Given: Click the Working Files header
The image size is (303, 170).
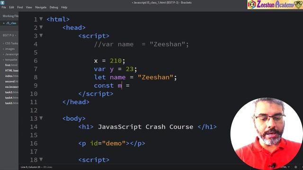Looking at the screenshot, I should [10, 16].
